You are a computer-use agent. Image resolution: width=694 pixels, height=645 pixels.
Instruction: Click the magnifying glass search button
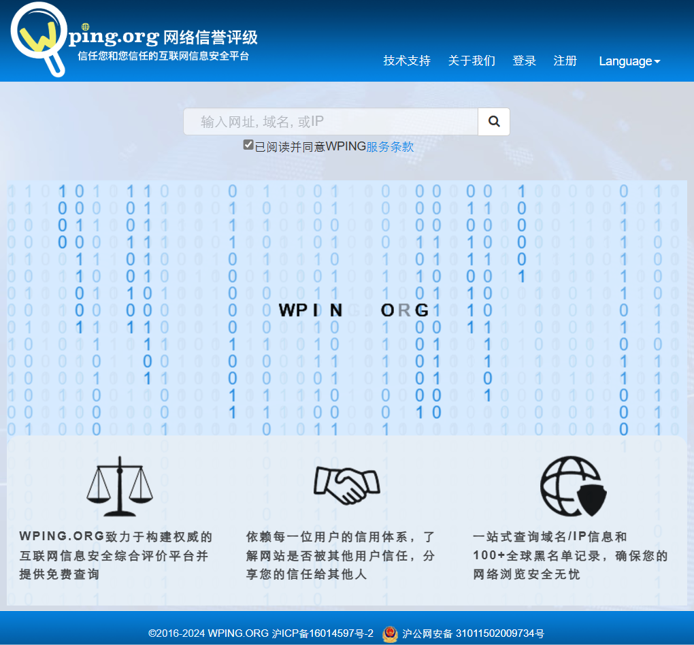tap(493, 121)
